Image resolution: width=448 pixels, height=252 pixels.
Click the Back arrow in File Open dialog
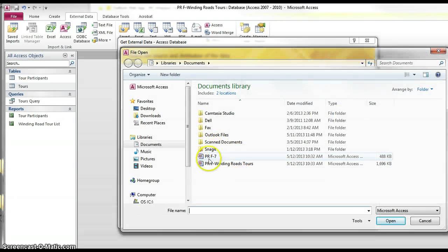[128, 63]
